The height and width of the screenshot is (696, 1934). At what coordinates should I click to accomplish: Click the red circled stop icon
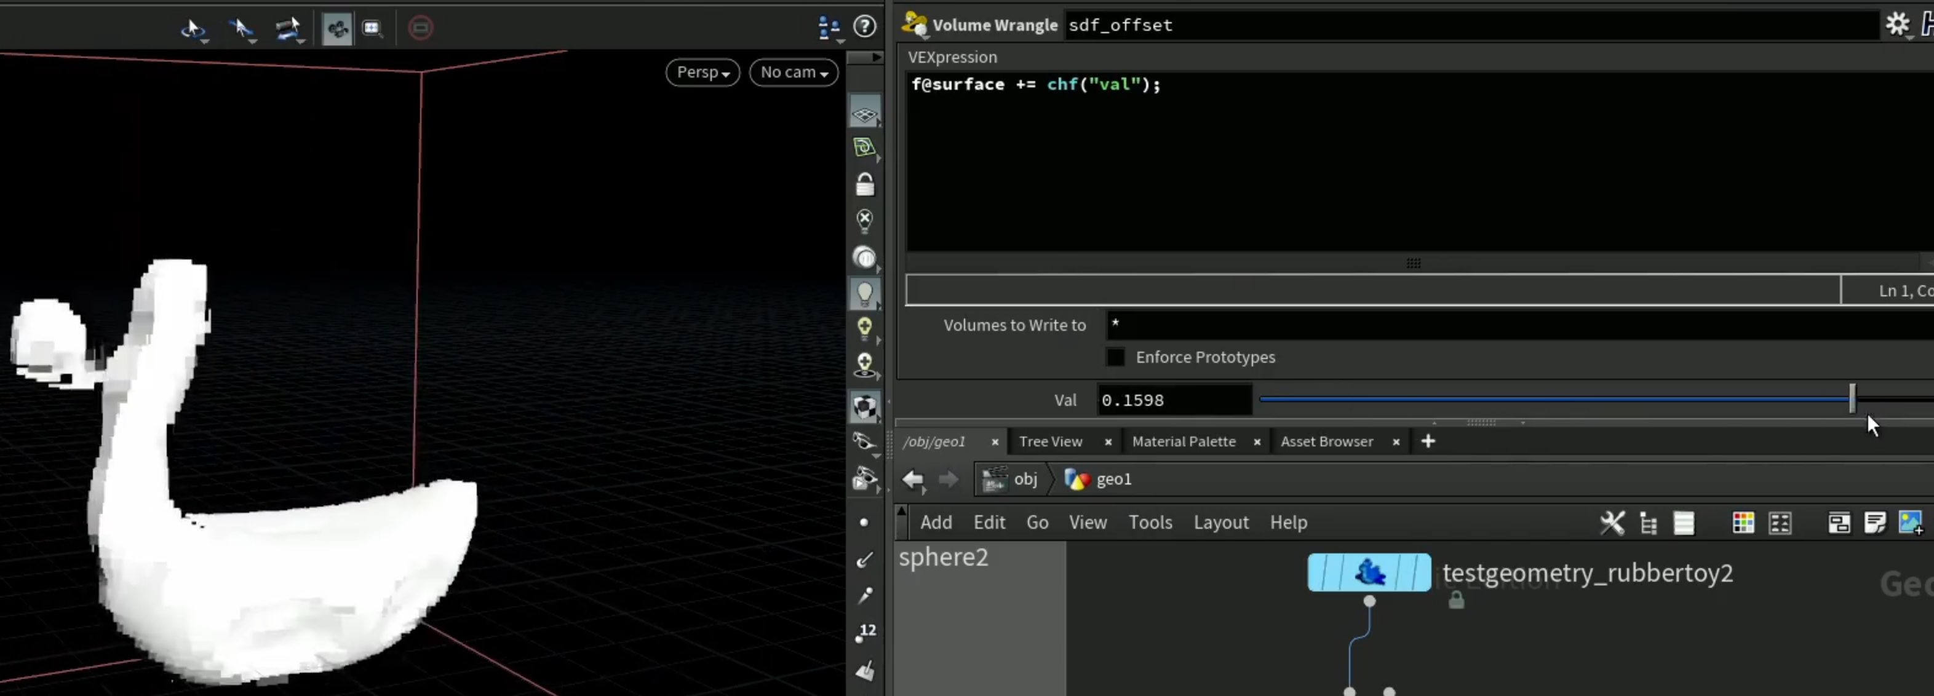point(420,28)
